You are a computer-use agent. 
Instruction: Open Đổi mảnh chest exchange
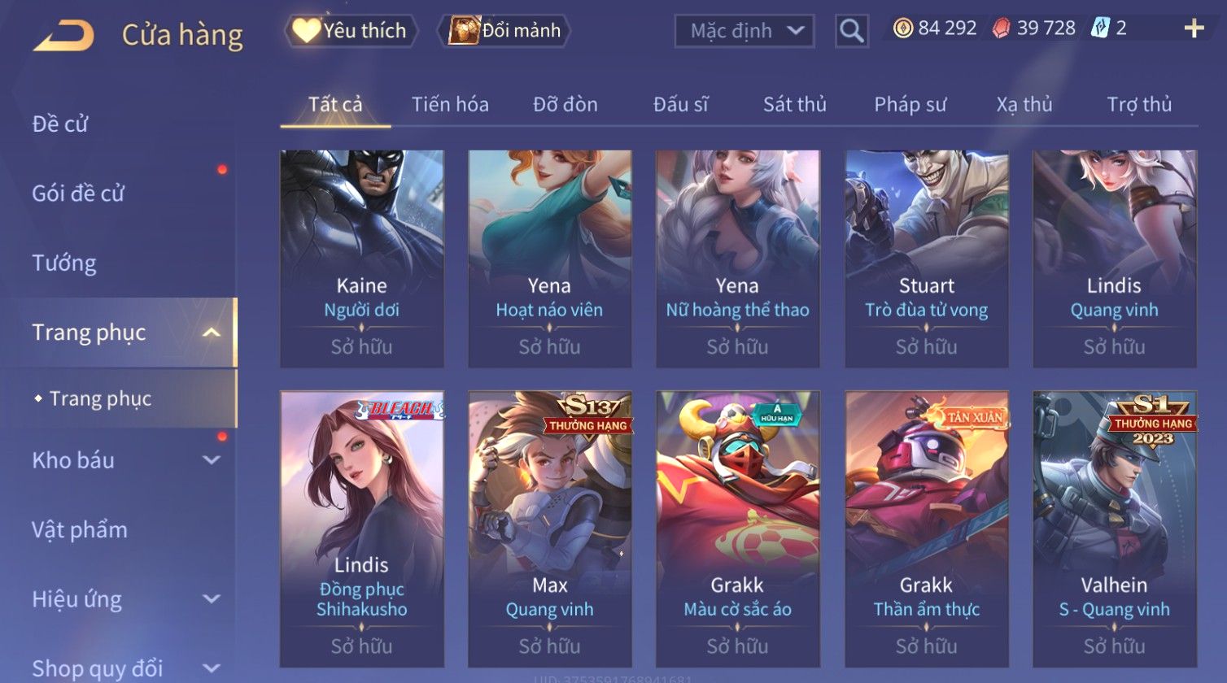pos(504,31)
